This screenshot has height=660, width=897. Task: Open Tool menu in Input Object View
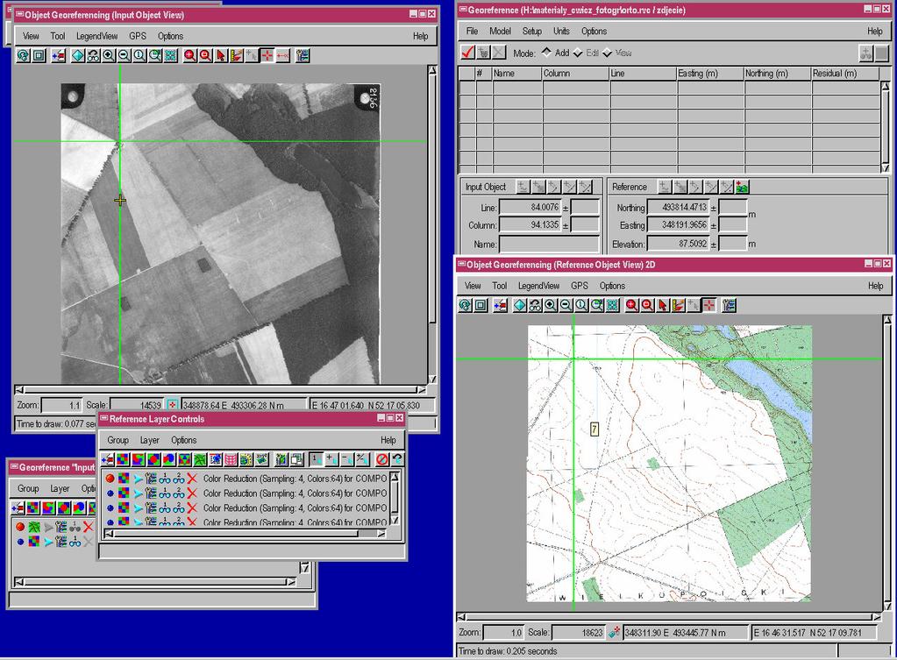pos(58,36)
